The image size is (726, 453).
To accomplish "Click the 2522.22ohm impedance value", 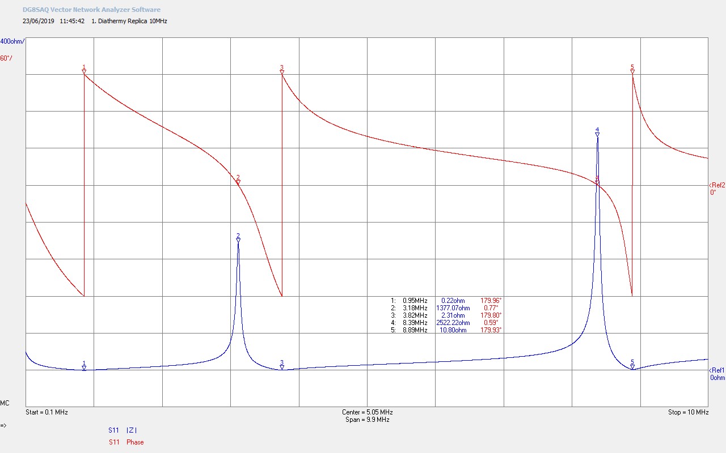I will pyautogui.click(x=453, y=323).
